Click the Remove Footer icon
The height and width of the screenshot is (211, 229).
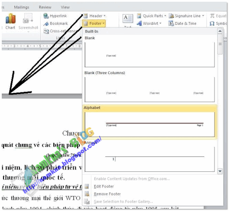pos(87,194)
